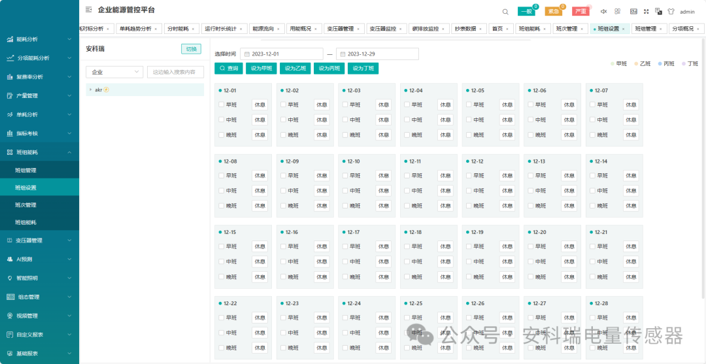706x364 pixels.
Task: Click the 单耗分析 sidebar icon
Action: point(10,115)
